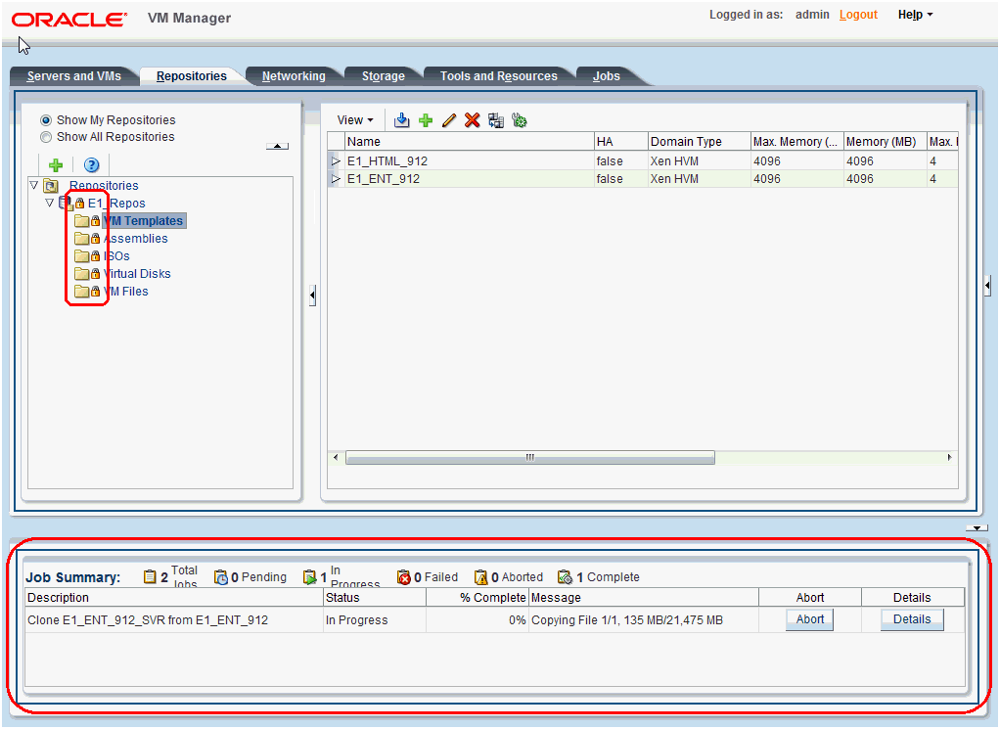Viewport: 1000px width, 729px height.
Task: Click the Logout link
Action: click(858, 15)
